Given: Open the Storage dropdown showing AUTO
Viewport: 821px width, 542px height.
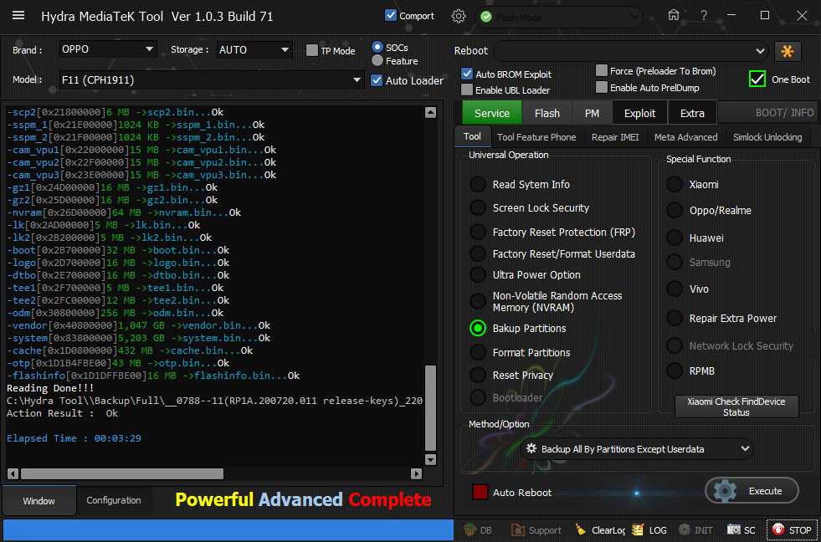Looking at the screenshot, I should 254,49.
